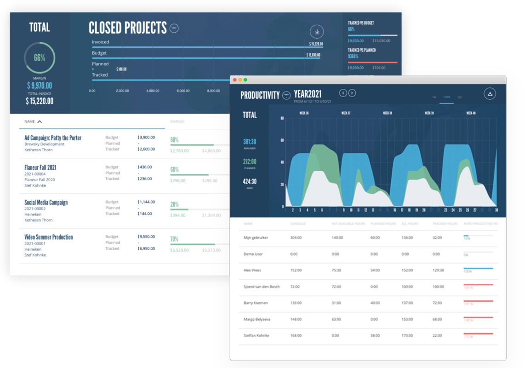Click the SCHEDULE column header
This screenshot has height=368, width=524.
pyautogui.click(x=298, y=224)
